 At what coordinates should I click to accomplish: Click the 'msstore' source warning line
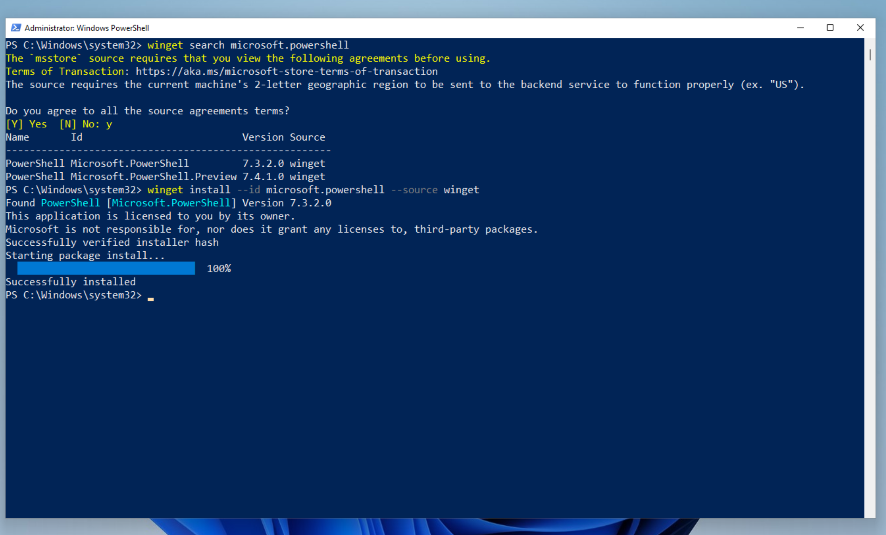248,58
